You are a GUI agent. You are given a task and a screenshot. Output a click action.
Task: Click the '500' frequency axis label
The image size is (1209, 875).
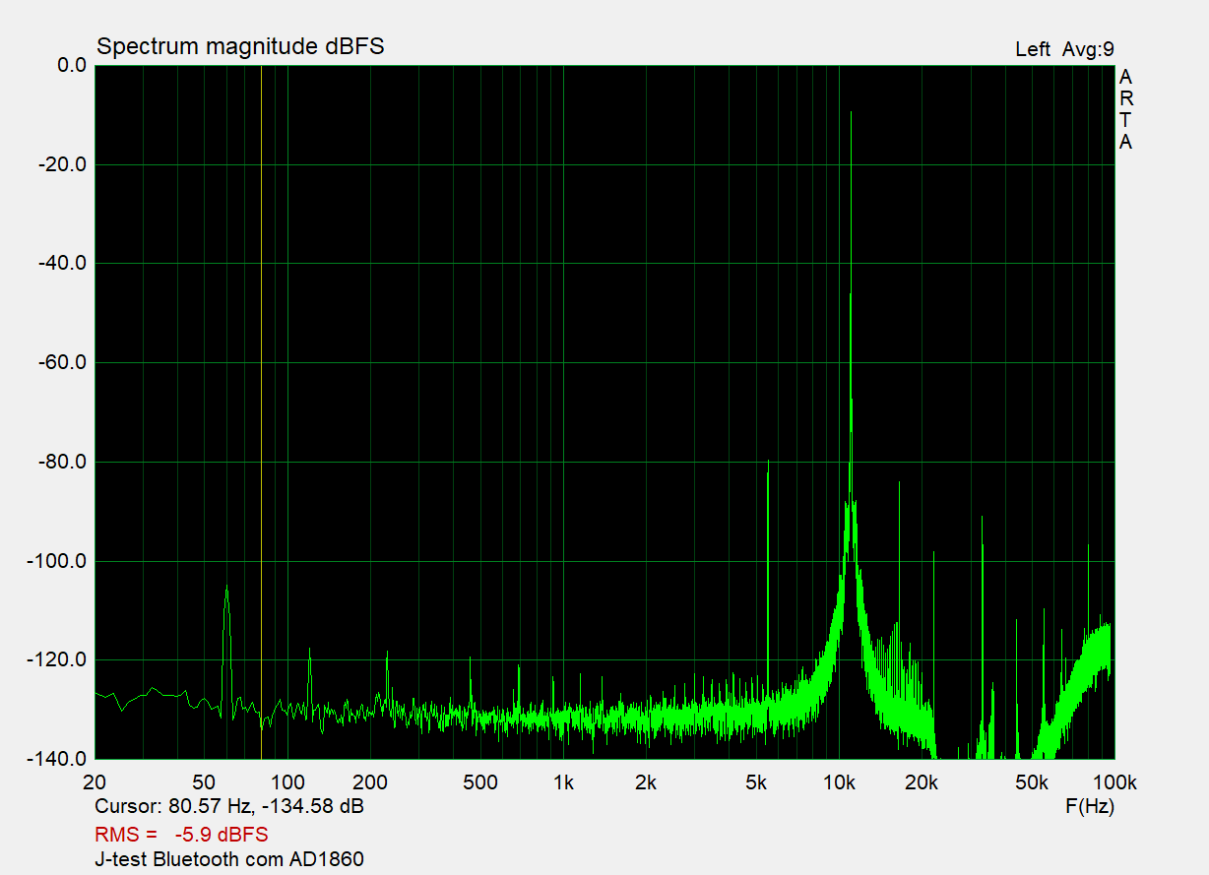point(479,783)
